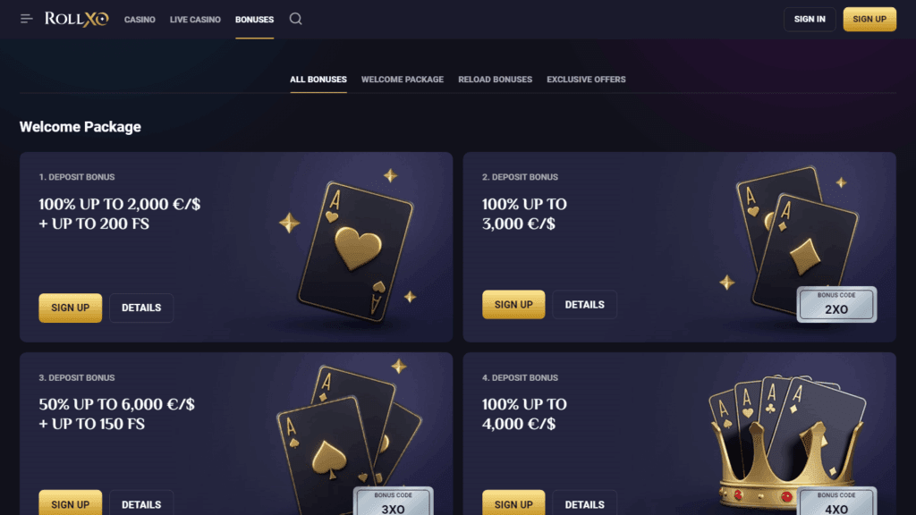
Task: Click the golden crown with aces image
Action: 787,442
